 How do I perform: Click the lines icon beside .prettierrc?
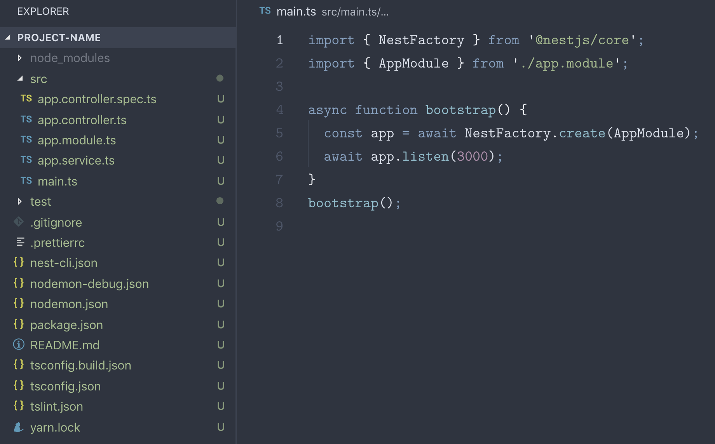[20, 242]
